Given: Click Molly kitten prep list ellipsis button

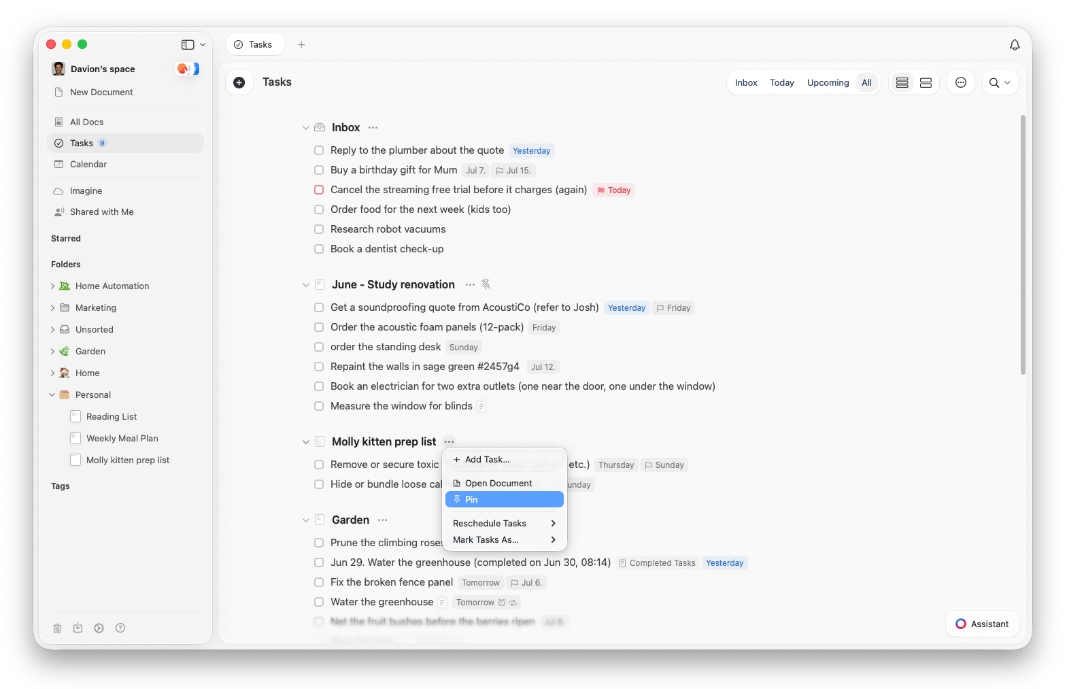Looking at the screenshot, I should coord(450,442).
